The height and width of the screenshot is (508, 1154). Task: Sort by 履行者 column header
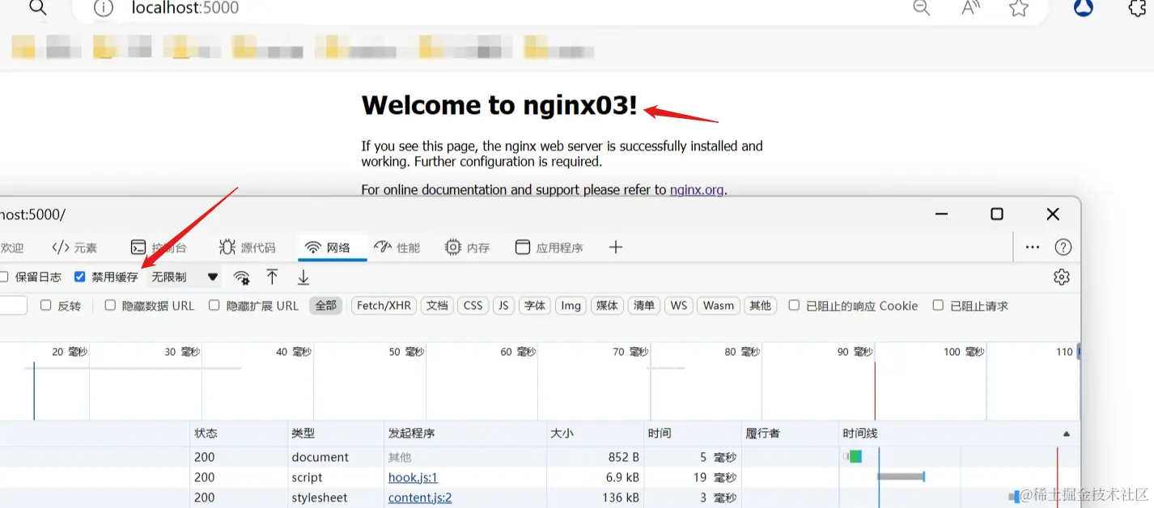[790, 433]
